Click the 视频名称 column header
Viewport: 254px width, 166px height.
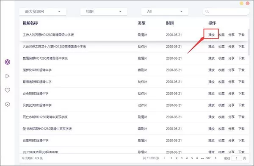pyautogui.click(x=30, y=23)
